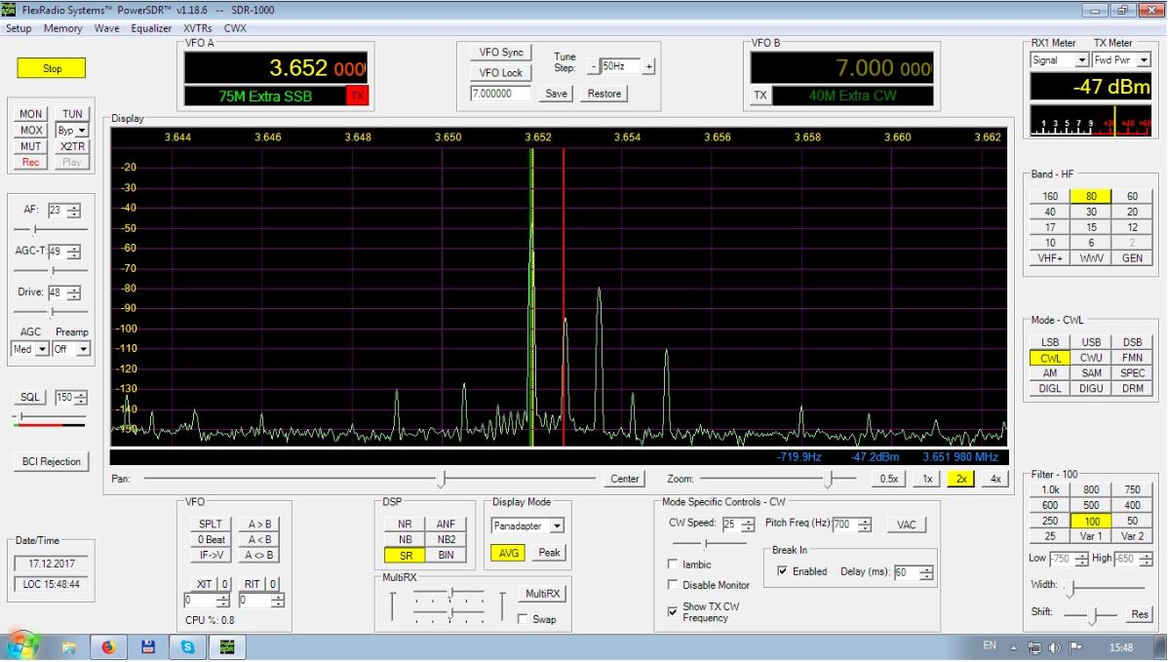Select the 40 meter band button
Screen dimensions: 1168x662
[1050, 213]
